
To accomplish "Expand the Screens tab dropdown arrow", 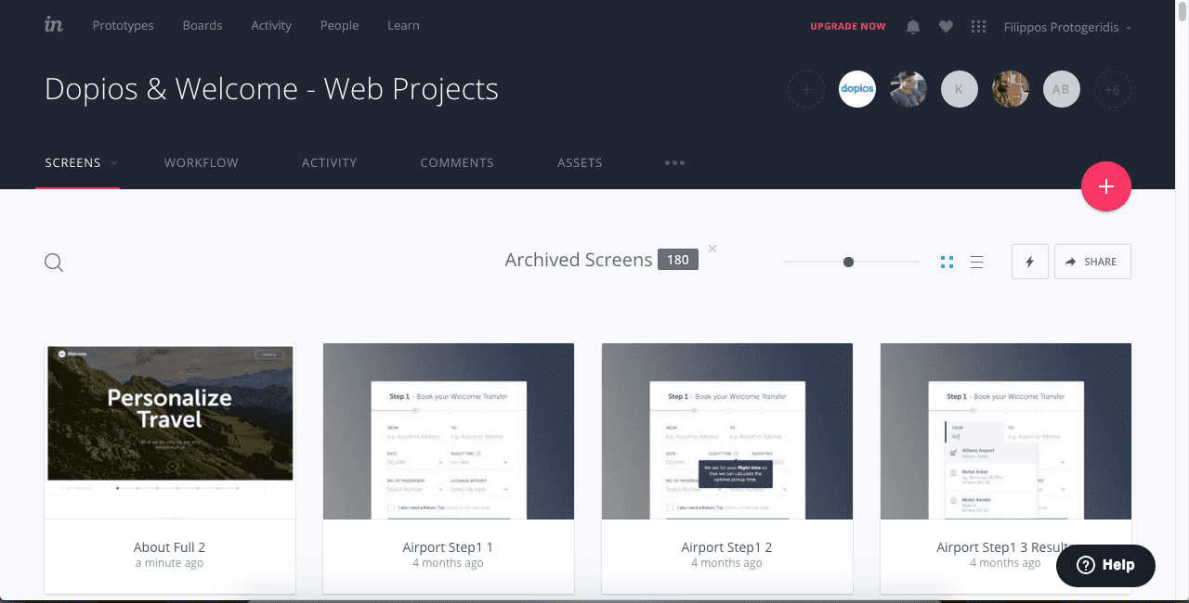I will click(115, 163).
